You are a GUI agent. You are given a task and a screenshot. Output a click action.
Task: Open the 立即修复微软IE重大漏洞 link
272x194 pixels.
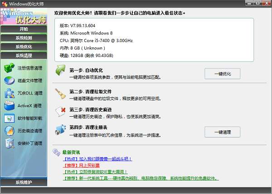(95, 172)
